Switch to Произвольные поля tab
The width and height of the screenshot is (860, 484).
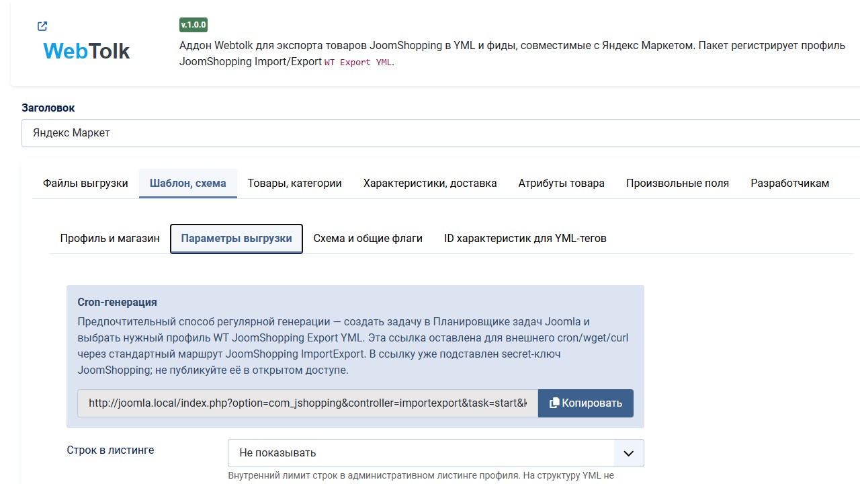click(677, 183)
